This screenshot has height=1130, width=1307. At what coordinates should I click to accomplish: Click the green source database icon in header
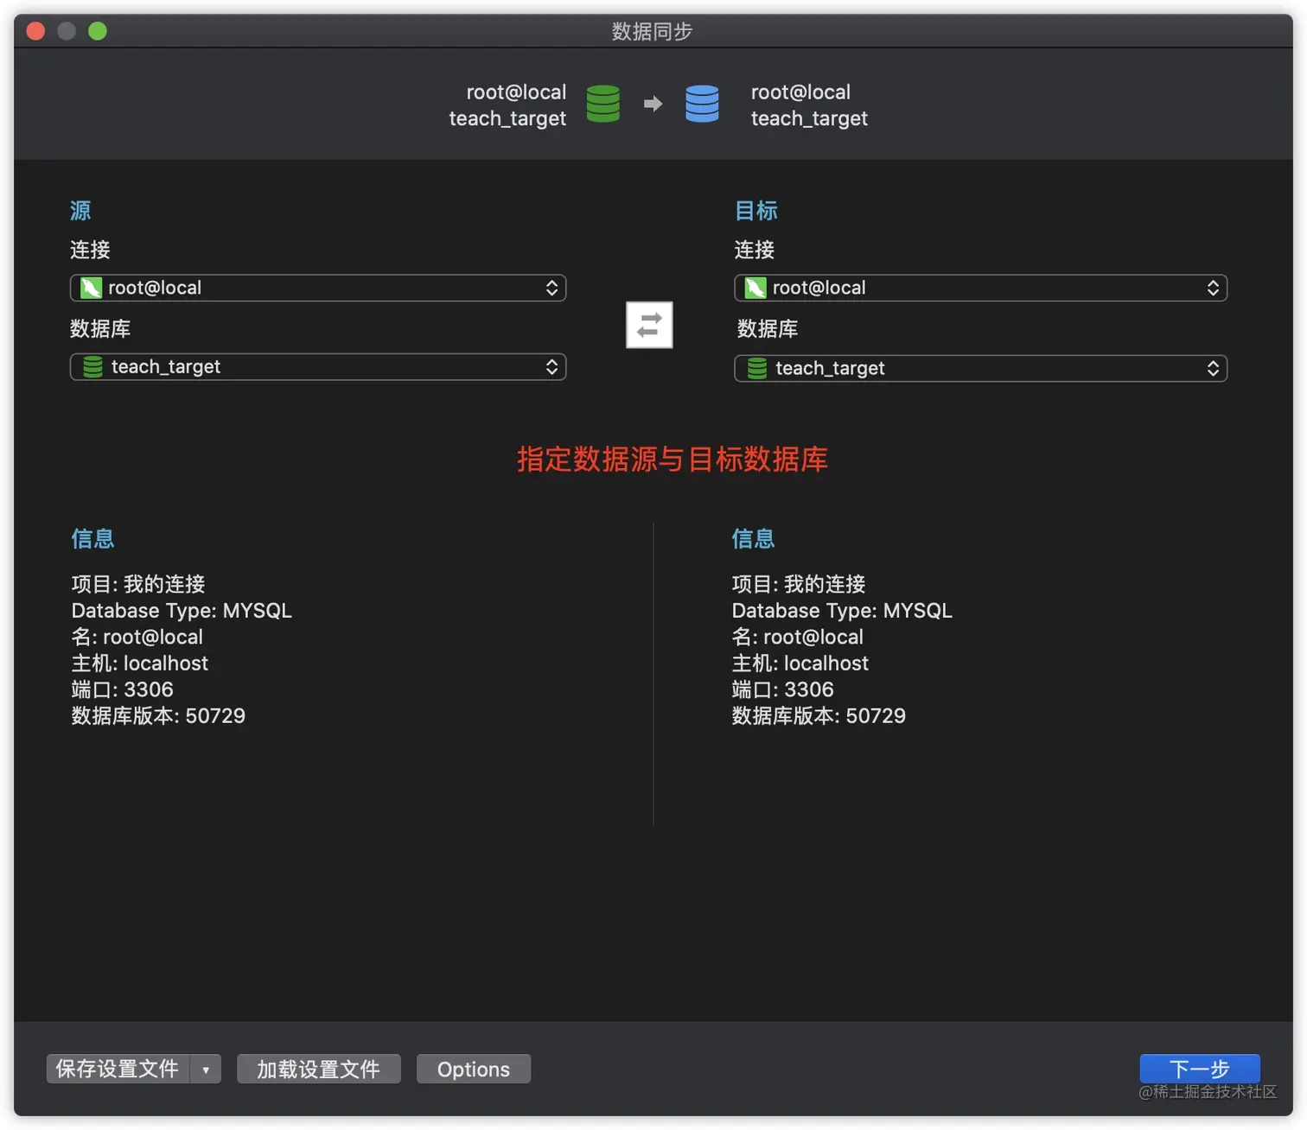(602, 104)
